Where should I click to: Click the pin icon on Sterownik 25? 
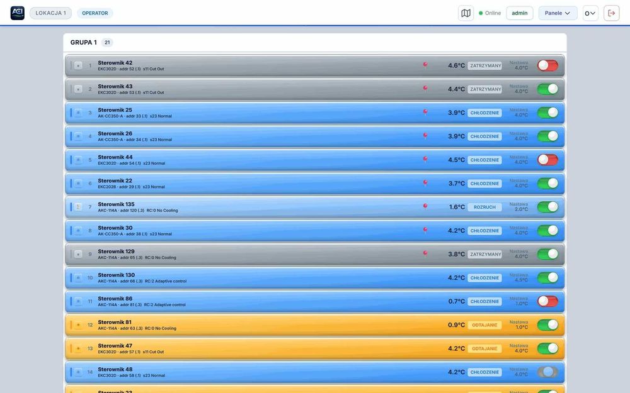click(x=425, y=113)
